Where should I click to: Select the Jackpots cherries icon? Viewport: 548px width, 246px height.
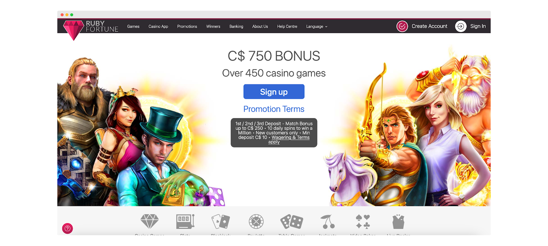coord(328,221)
